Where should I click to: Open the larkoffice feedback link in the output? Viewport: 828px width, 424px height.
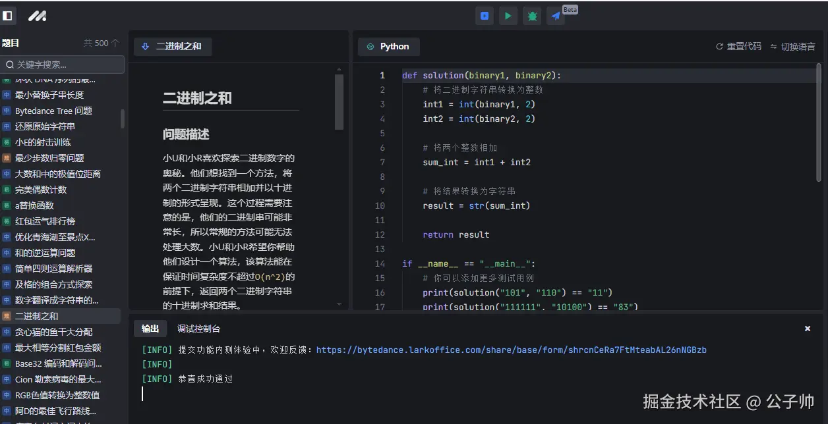point(511,350)
